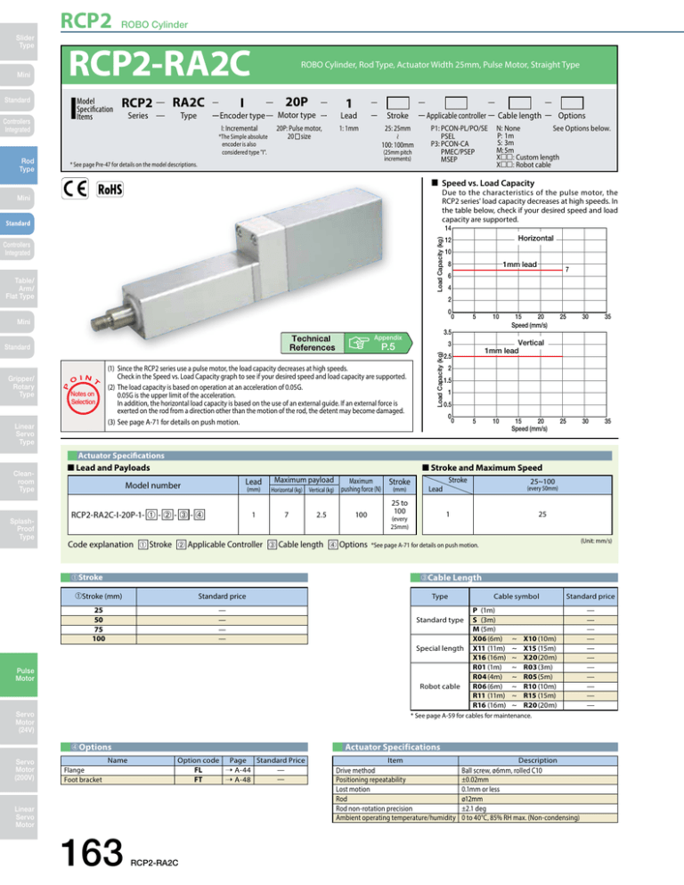Click the Vertical speed vs load graph
This screenshot has height=885, width=684.
coord(524,382)
